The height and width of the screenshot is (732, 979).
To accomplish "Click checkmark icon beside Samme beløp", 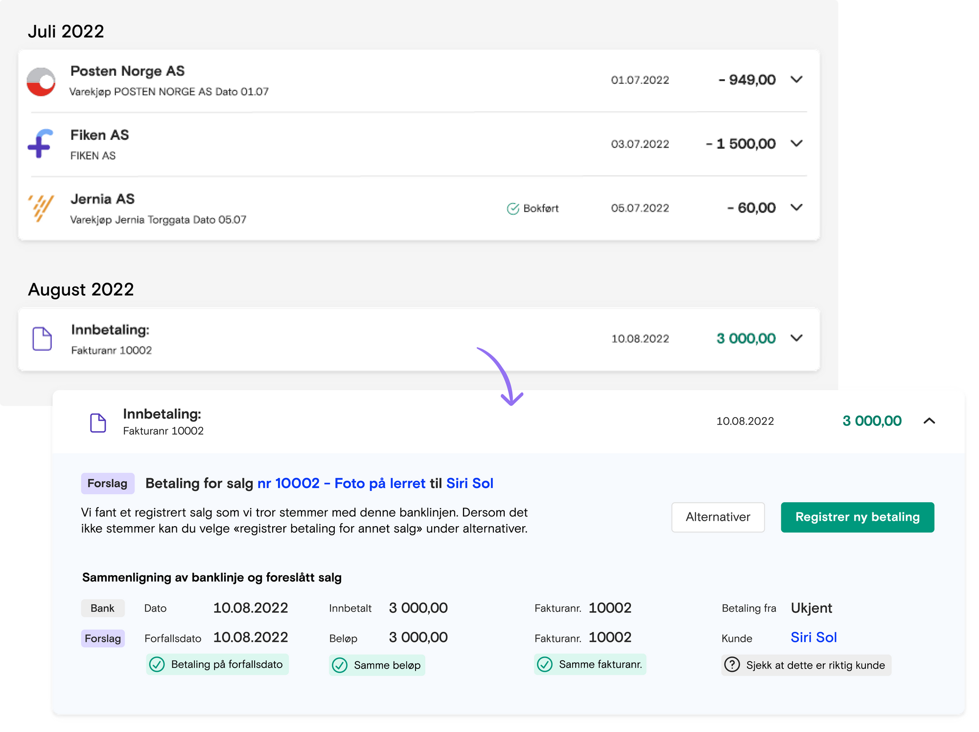I will tap(340, 665).
